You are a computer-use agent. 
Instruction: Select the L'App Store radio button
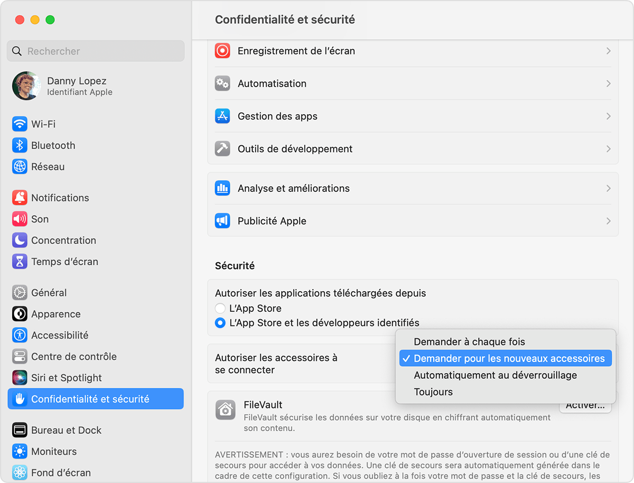point(221,308)
